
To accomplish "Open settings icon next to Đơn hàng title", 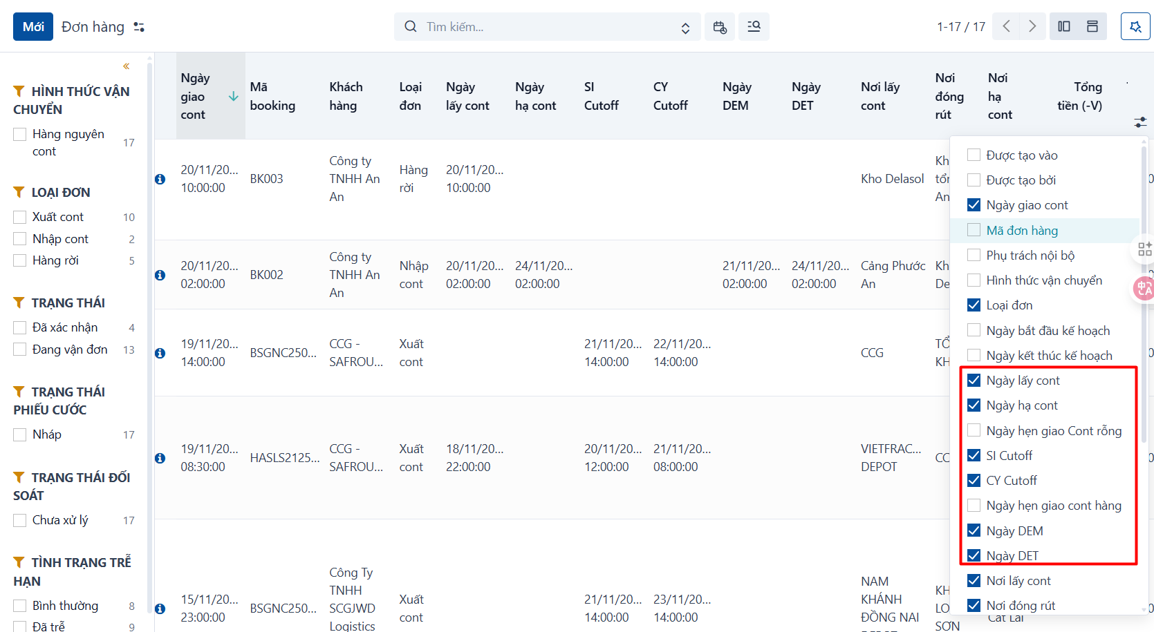I will click(139, 27).
